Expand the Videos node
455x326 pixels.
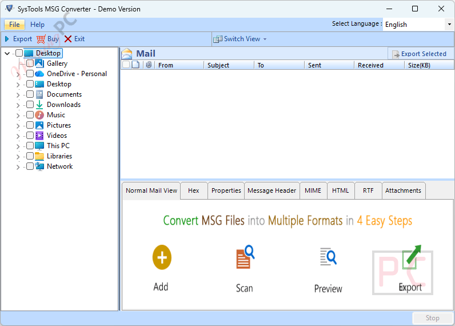coord(18,136)
